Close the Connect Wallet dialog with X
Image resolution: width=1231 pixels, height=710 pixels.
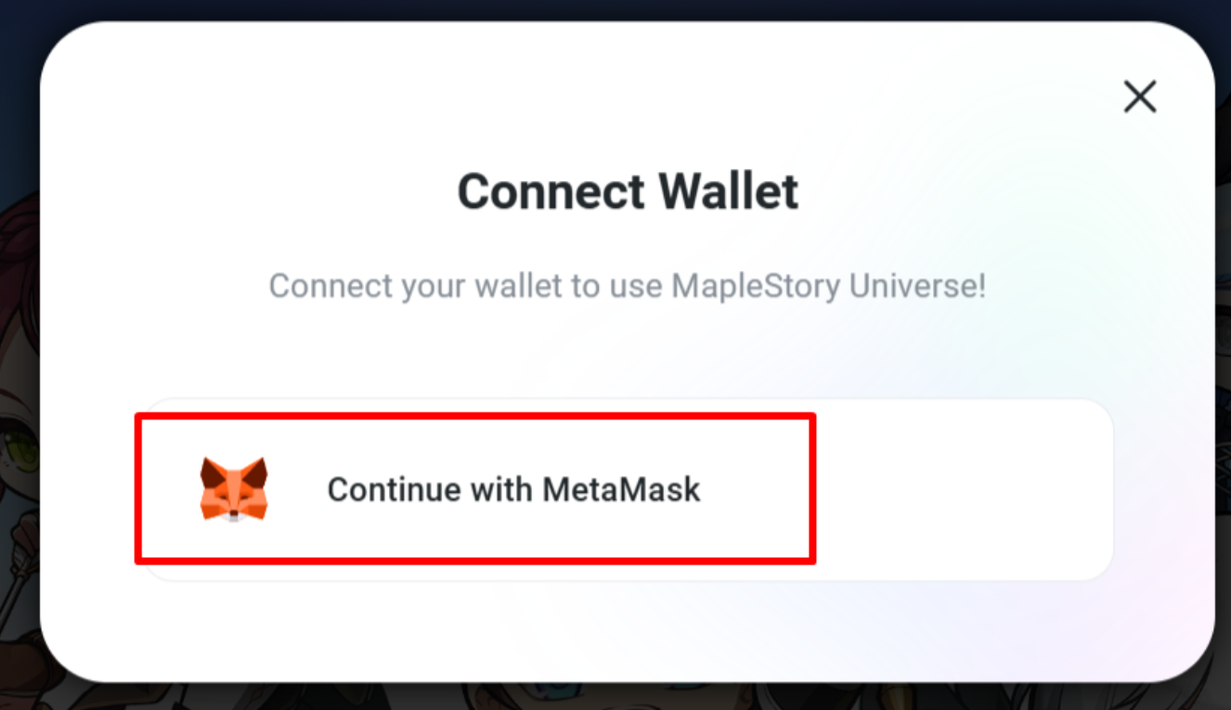click(1139, 96)
